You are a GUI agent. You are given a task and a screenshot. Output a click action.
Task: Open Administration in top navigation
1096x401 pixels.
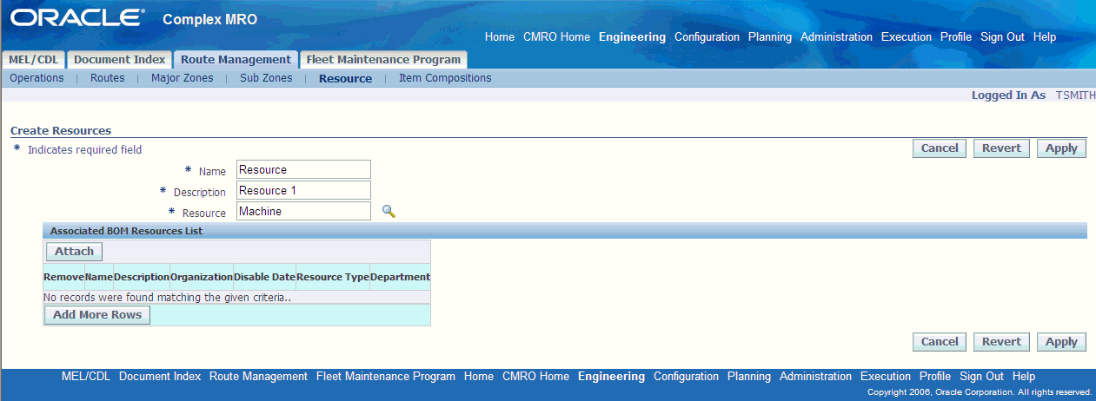836,37
